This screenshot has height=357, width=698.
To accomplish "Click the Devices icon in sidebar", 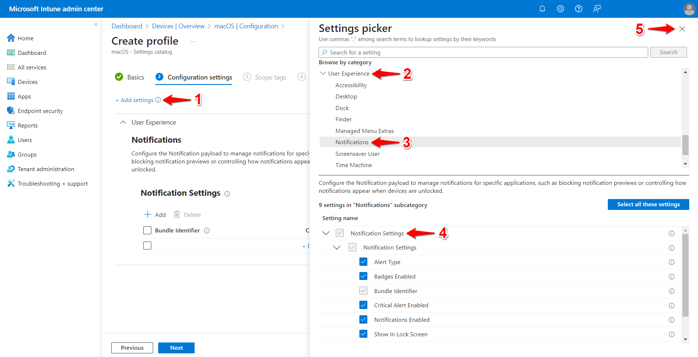I will point(11,82).
